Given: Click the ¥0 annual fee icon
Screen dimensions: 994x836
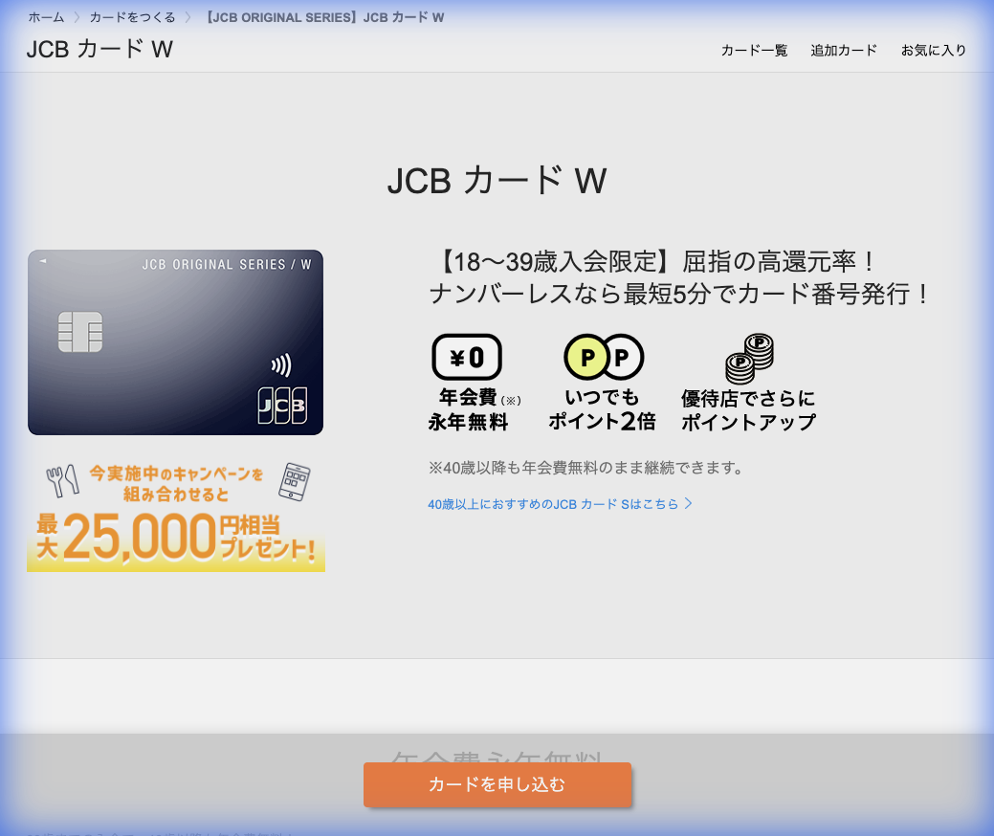Looking at the screenshot, I should coord(468,357).
